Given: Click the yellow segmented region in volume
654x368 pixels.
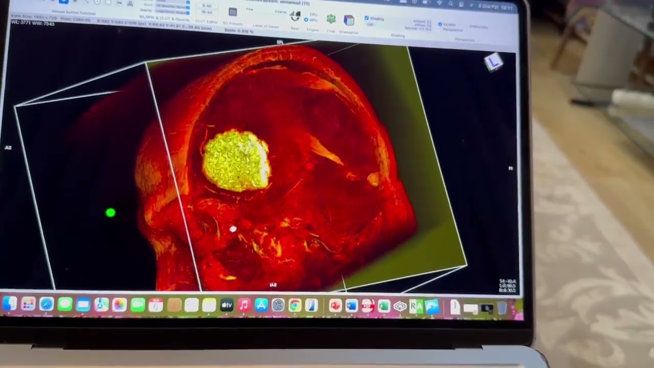Looking at the screenshot, I should (x=237, y=160).
